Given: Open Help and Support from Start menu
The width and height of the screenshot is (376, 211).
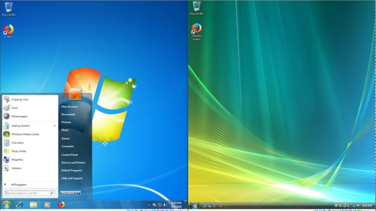Looking at the screenshot, I should tap(72, 178).
